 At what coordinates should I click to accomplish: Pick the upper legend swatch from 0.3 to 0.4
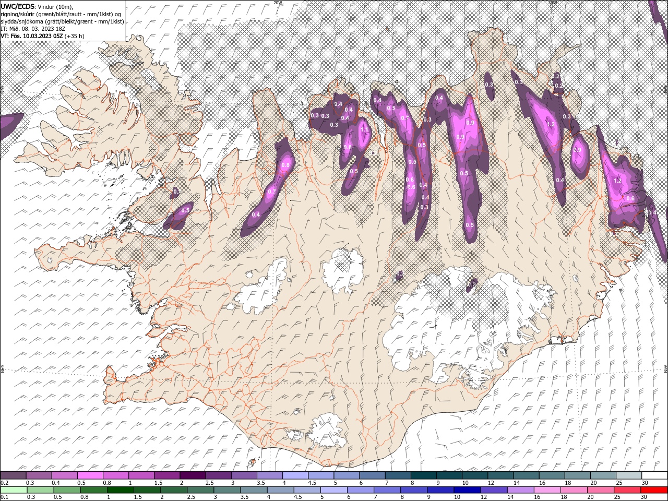[39, 475]
